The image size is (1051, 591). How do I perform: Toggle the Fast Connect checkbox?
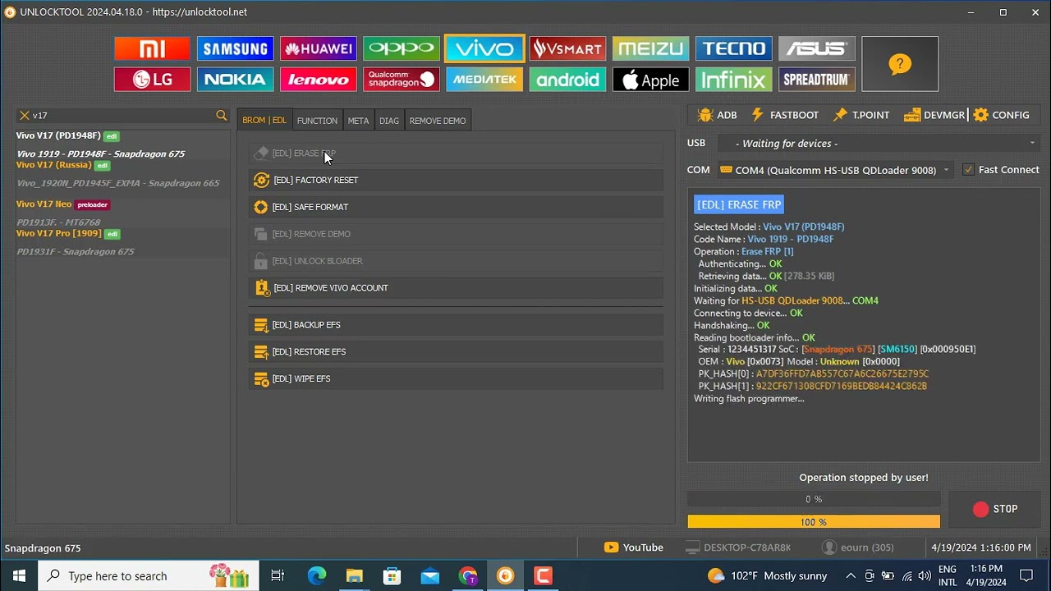[x=969, y=170]
